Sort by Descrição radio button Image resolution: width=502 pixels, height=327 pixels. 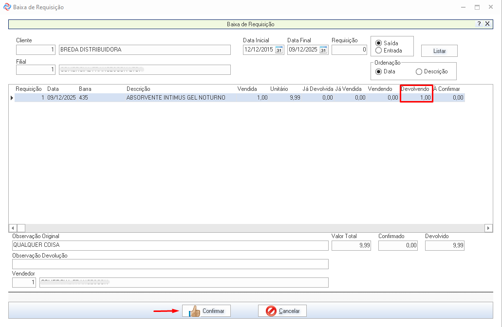(419, 71)
